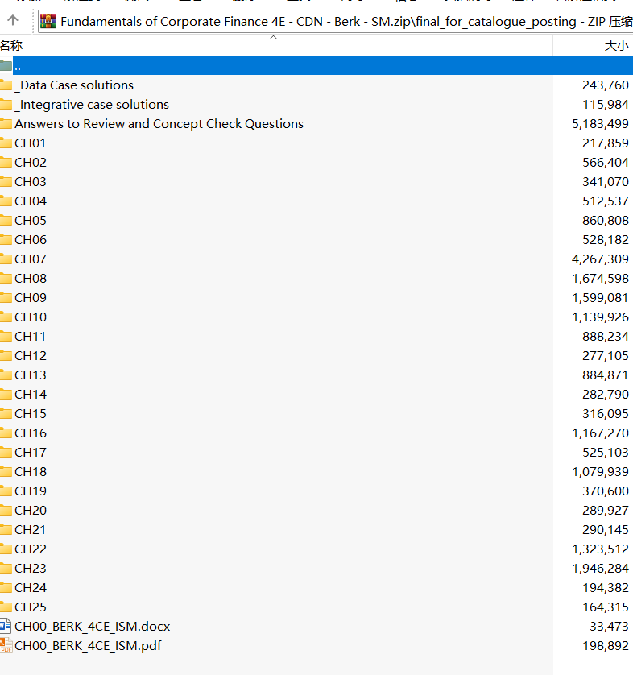Select the CH13 folder name
The width and height of the screenshot is (633, 675).
31,375
